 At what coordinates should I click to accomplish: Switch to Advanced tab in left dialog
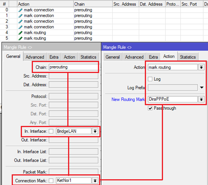pyautogui.click(x=35, y=57)
